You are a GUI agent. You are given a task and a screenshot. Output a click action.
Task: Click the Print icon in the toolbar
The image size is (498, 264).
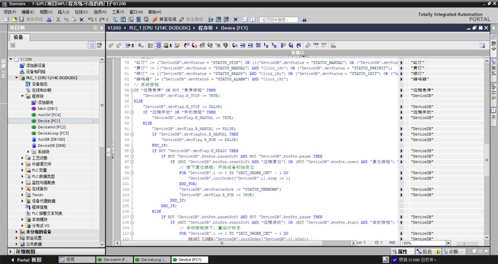(x=50, y=19)
